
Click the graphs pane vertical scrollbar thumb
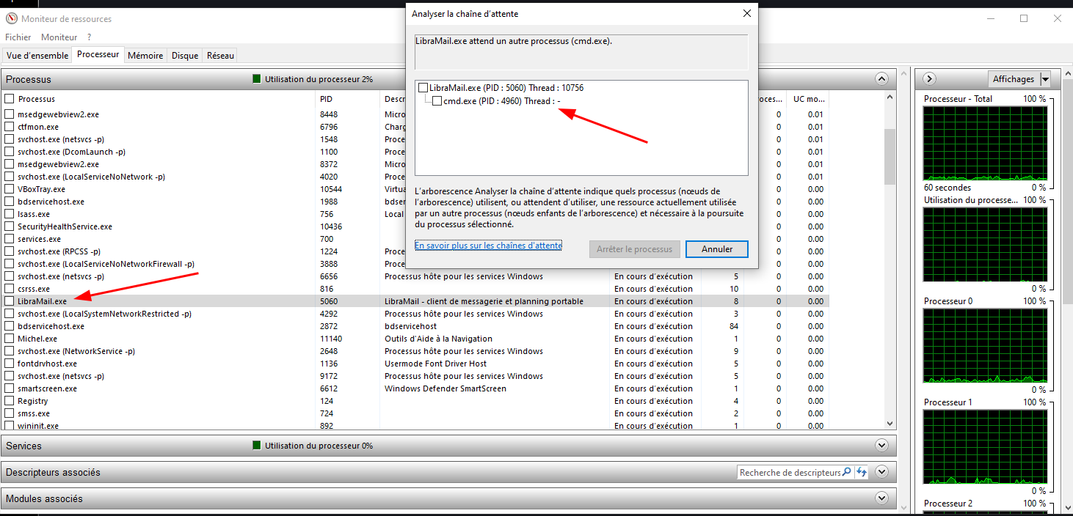pyautogui.click(x=1066, y=191)
